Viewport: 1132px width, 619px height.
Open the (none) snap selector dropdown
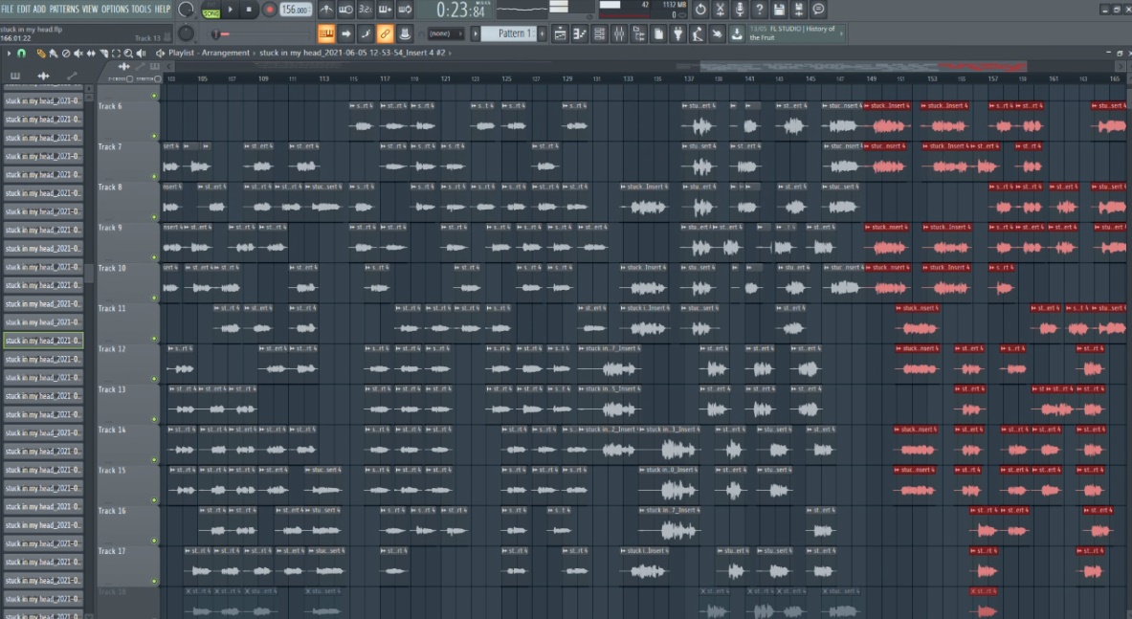[446, 33]
